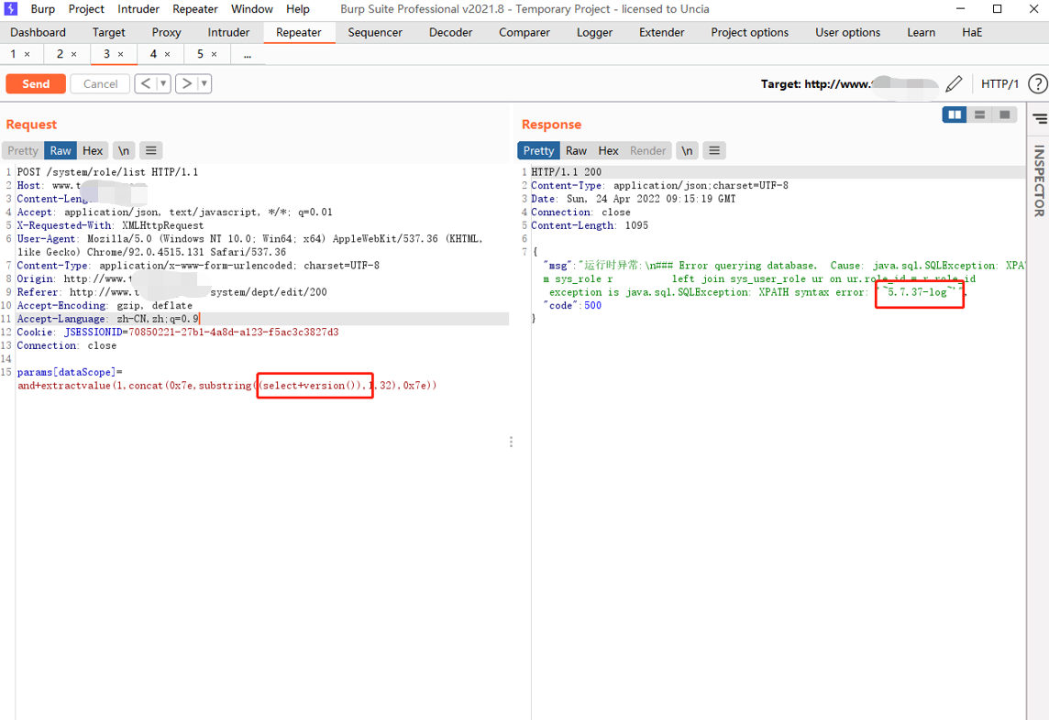
Task: Switch response view to Pretty
Action: pyautogui.click(x=538, y=150)
